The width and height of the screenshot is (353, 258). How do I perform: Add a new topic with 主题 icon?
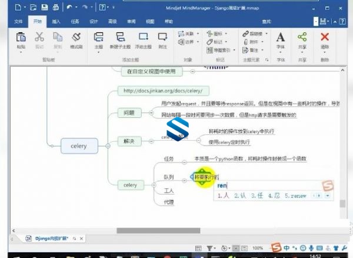[99, 37]
